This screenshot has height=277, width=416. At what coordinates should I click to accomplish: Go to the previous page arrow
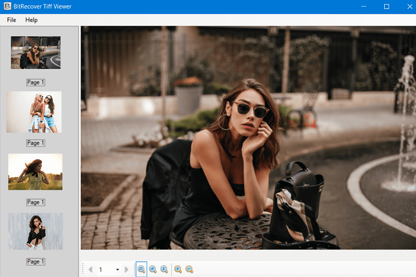pyautogui.click(x=91, y=270)
